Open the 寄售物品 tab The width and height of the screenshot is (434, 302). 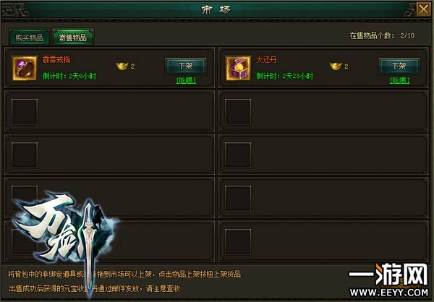point(73,38)
